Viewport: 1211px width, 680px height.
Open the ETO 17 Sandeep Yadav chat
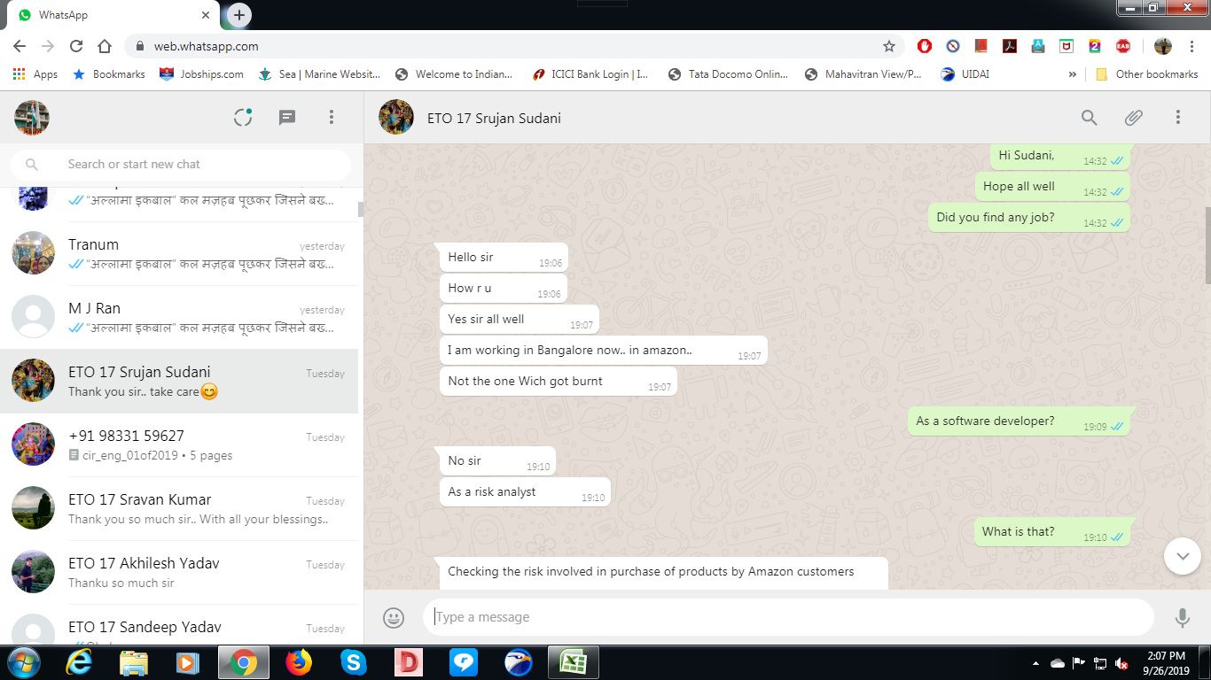pyautogui.click(x=179, y=624)
